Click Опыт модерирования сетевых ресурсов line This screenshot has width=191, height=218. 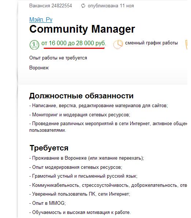click(x=76, y=167)
